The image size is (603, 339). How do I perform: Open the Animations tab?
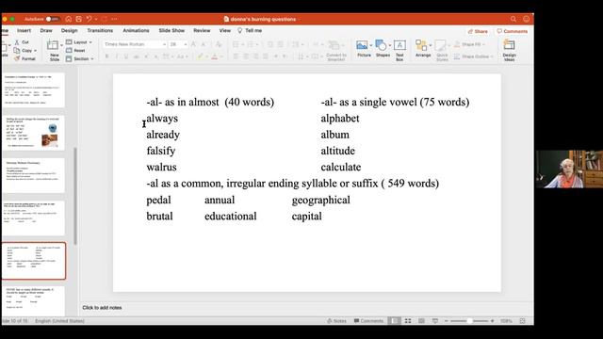[x=136, y=30]
